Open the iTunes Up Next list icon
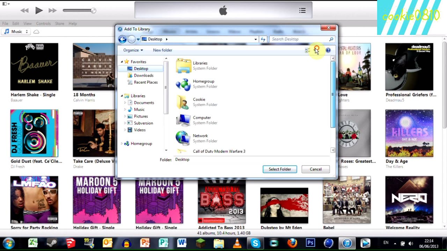The width and height of the screenshot is (447, 251). pyautogui.click(x=302, y=10)
